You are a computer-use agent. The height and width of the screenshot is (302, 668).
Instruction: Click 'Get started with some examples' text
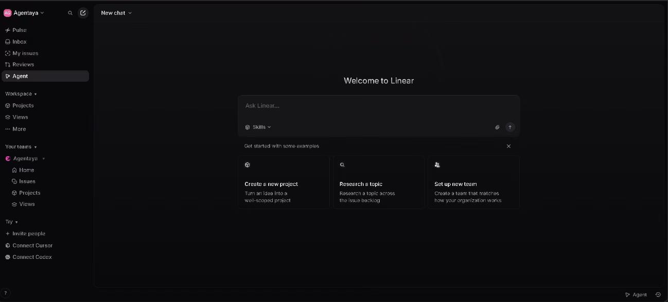(x=282, y=146)
